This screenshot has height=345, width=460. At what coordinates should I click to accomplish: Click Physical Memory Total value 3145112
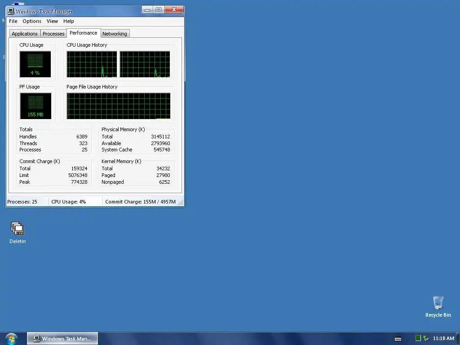pos(160,137)
